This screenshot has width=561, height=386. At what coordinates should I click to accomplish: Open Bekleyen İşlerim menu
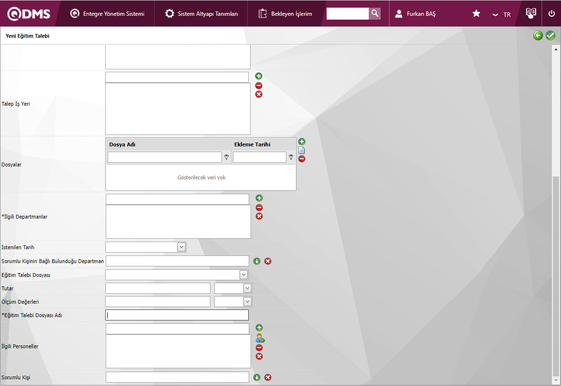point(285,13)
